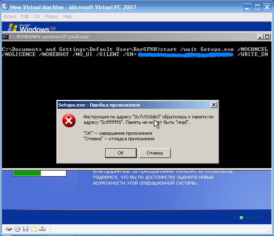Click the "Setupx.exe" text in command line
Screen dimensions: 274x236
click(217, 49)
